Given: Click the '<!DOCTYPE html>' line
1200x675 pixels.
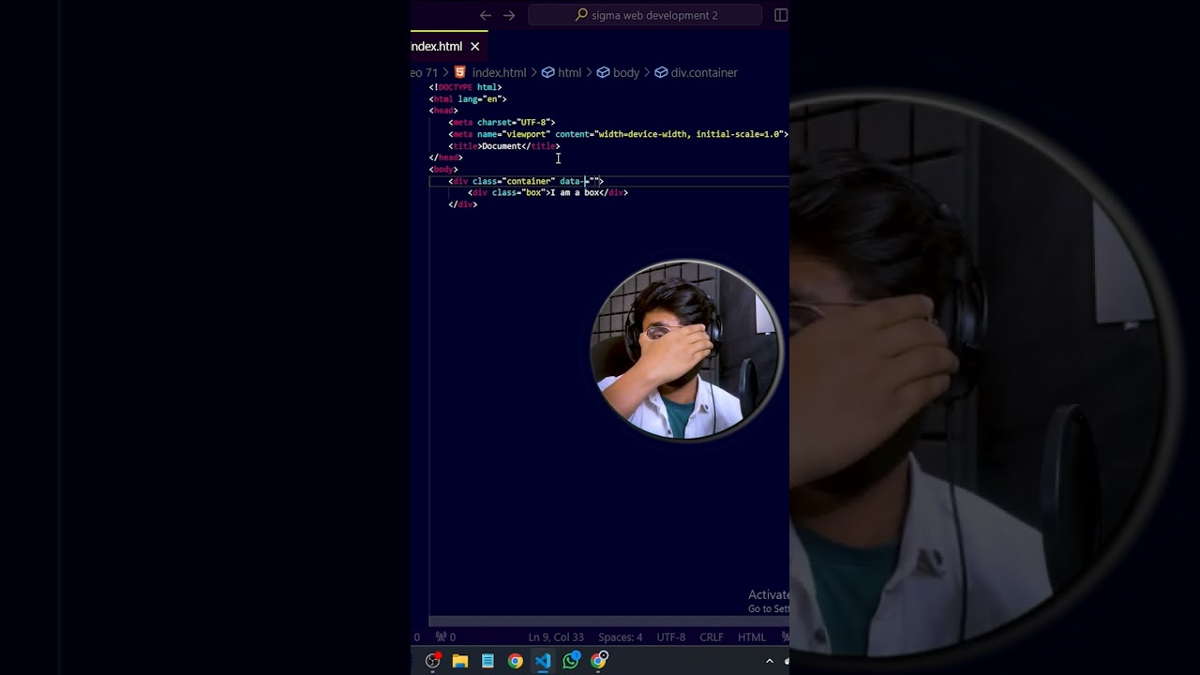Looking at the screenshot, I should 465,87.
